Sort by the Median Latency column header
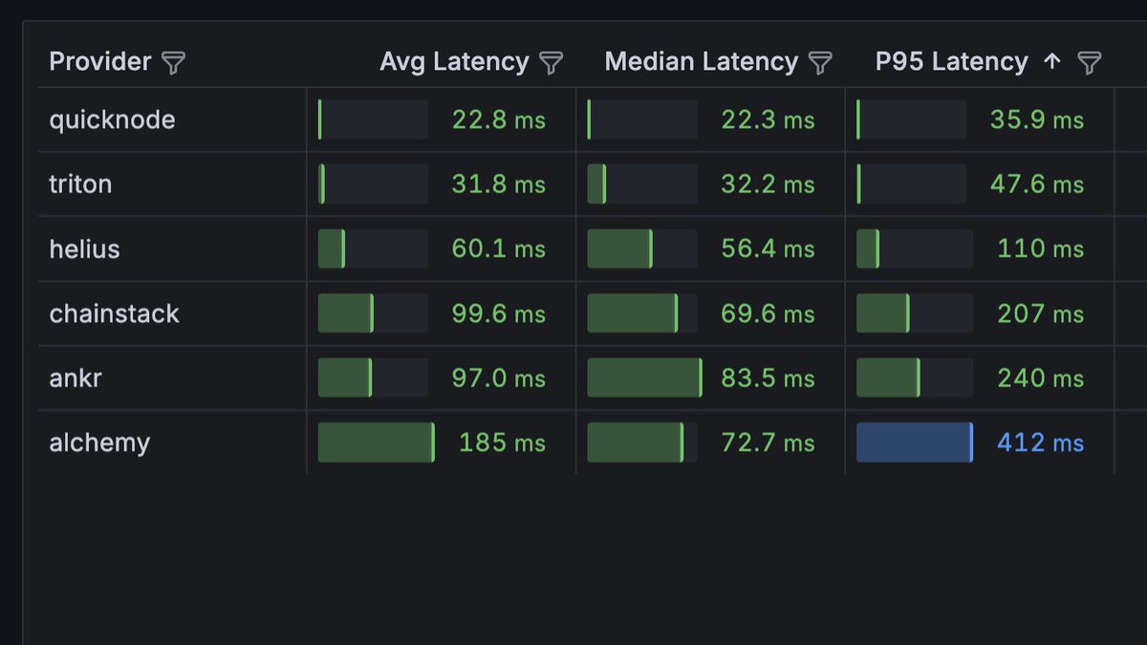The image size is (1147, 645). point(701,62)
